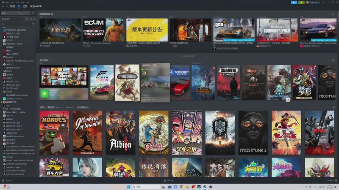
Task: Select Manor Lords entry in the sidebar
Action: tap(14, 136)
